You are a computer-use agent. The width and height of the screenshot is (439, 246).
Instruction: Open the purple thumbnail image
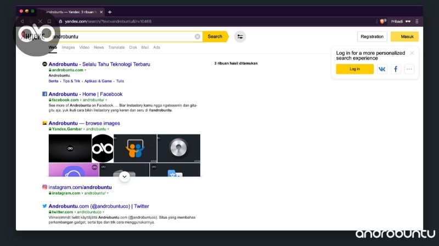[x=74, y=170]
